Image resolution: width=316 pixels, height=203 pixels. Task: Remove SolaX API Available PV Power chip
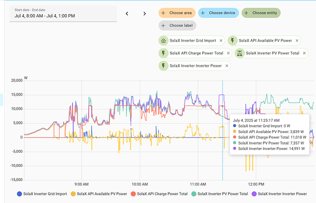tap(297, 41)
